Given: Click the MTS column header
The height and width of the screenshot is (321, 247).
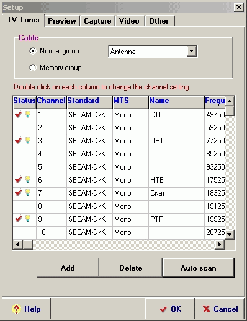Looking at the screenshot, I should (130, 102).
